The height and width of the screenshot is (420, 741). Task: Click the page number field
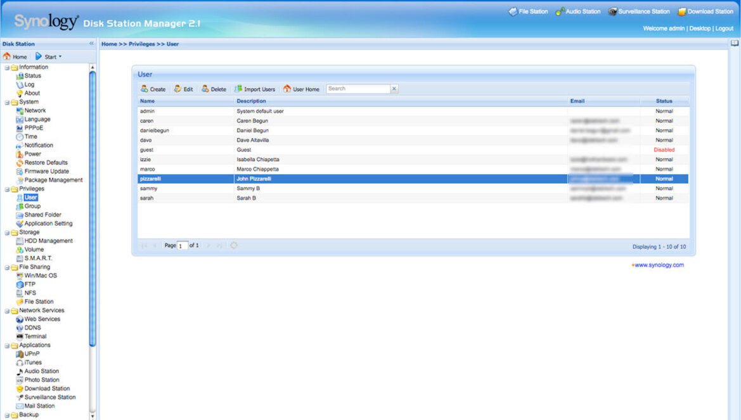click(182, 246)
